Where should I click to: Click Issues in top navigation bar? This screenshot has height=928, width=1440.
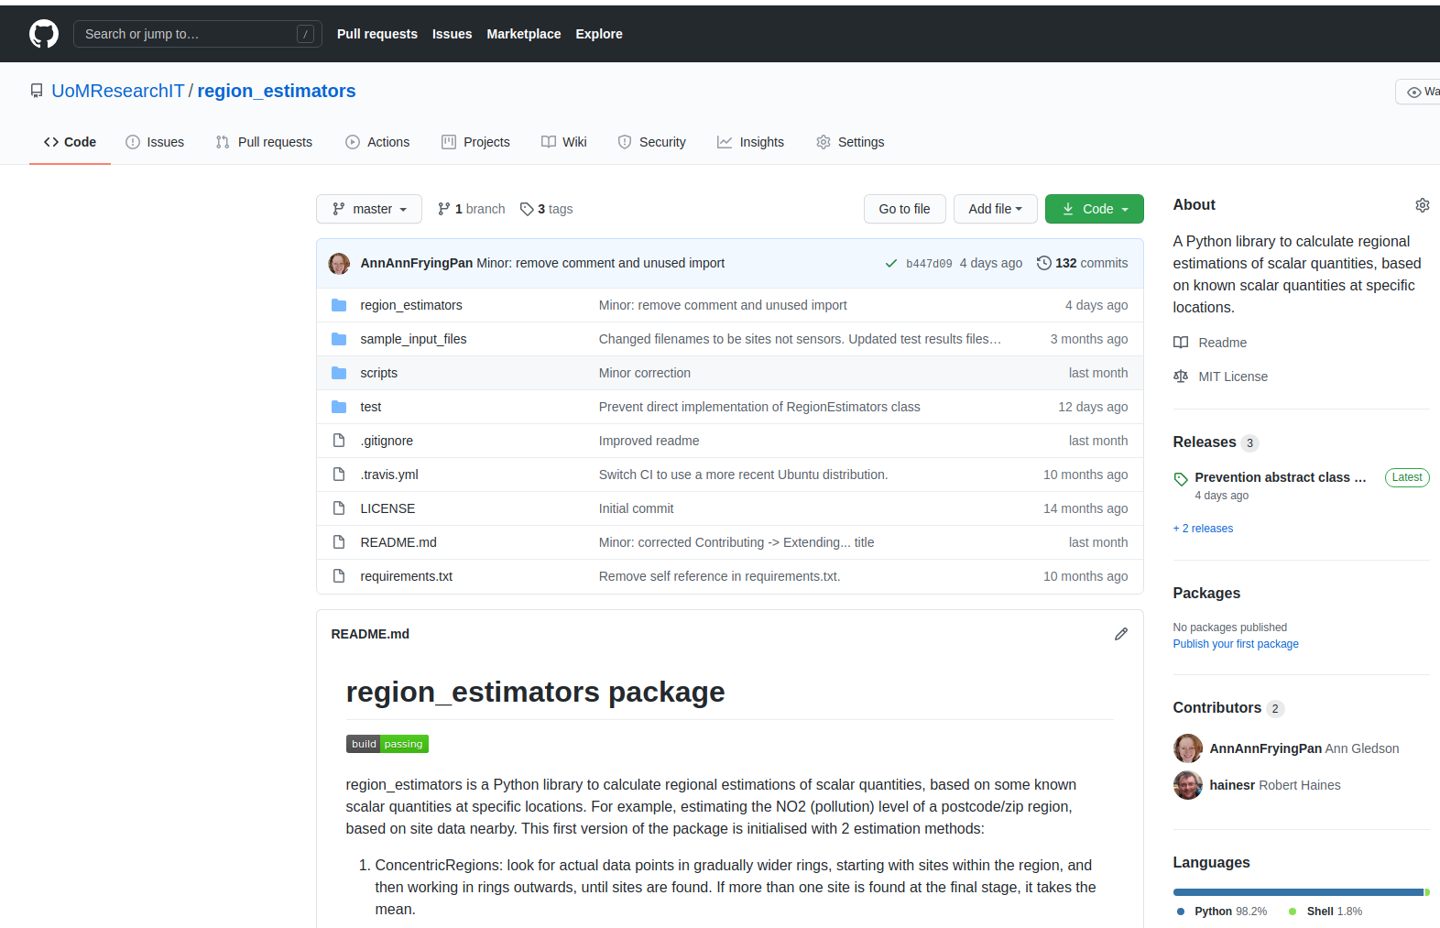click(x=453, y=34)
